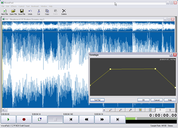Click the document icon of Boulevard Of Broken Dreams window
Image resolution: width=178 pixels, height=128 pixels.
pyautogui.click(x=4, y=19)
